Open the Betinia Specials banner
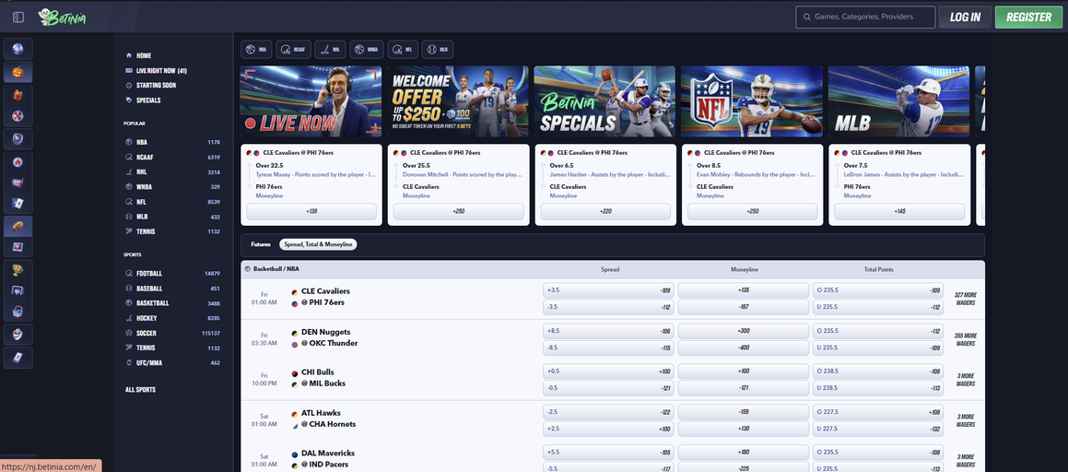 tap(604, 101)
